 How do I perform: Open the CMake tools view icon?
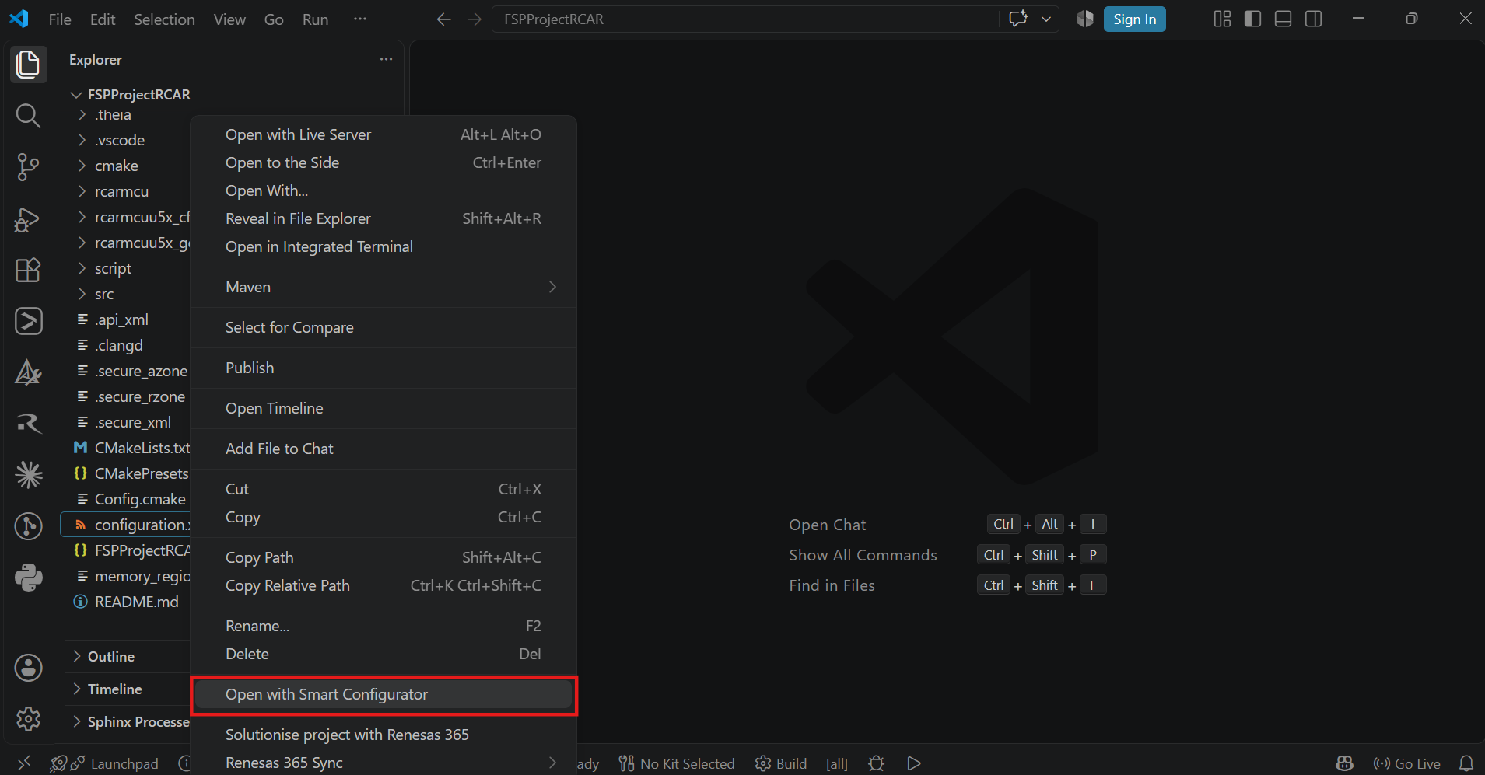pos(28,372)
